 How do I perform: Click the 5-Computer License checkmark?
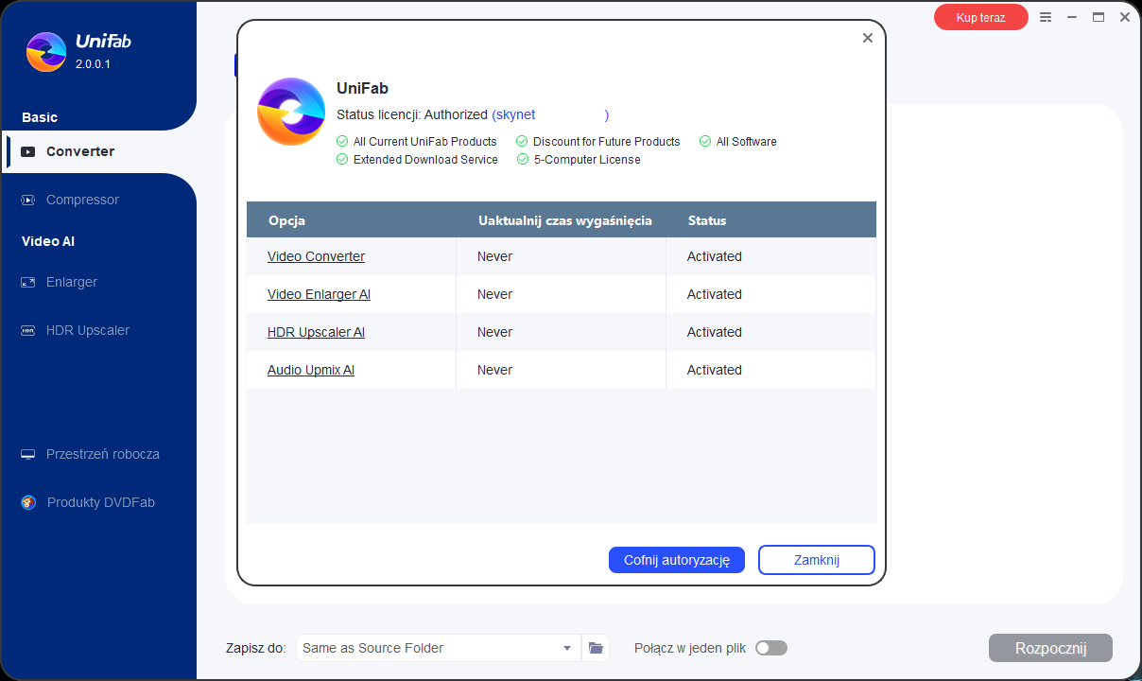pyautogui.click(x=523, y=160)
